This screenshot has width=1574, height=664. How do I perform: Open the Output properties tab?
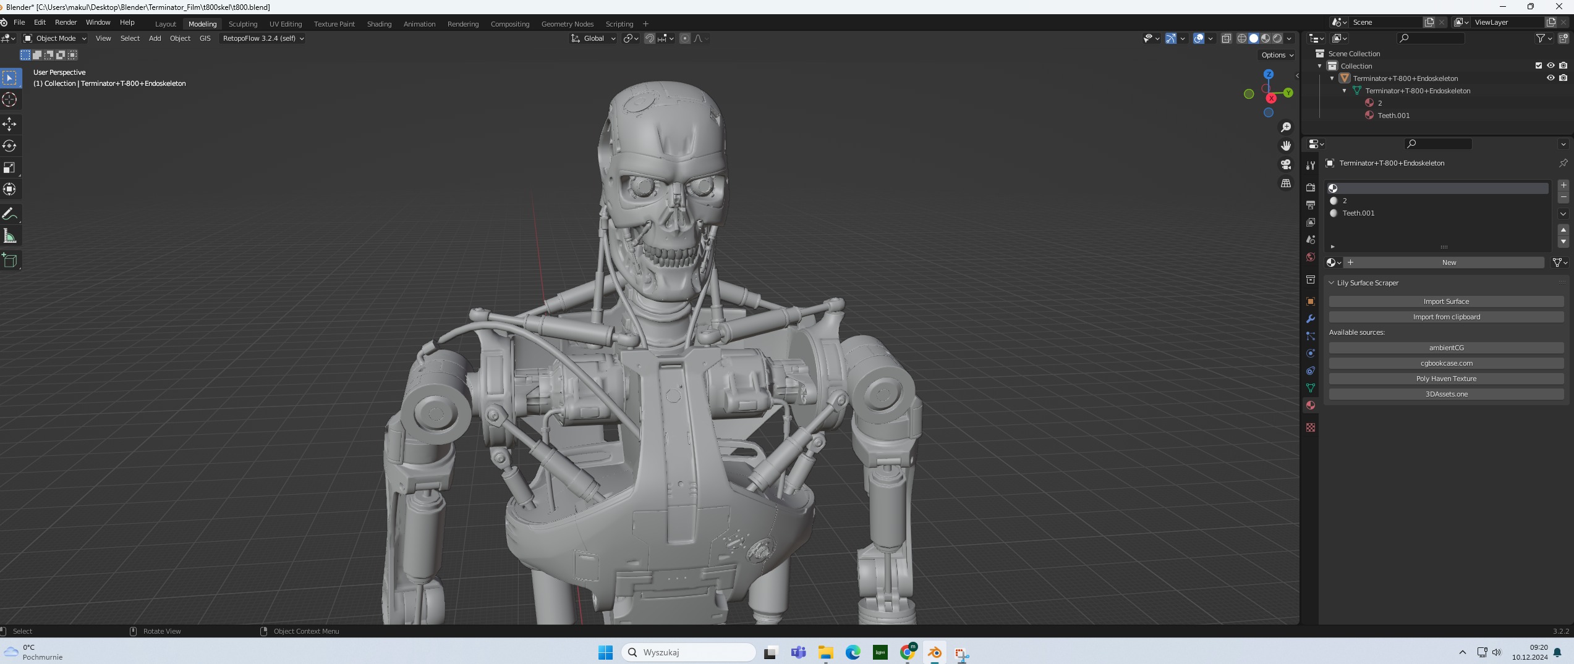[x=1310, y=204]
